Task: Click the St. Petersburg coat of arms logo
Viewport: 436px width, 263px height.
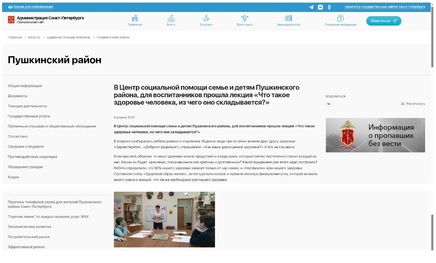Action: 11,20
